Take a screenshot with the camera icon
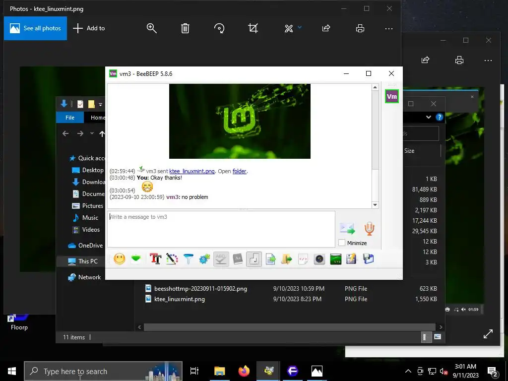508x381 pixels. click(319, 259)
